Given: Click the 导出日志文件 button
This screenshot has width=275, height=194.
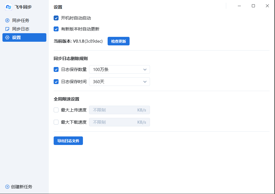Looking at the screenshot, I should (x=68, y=141).
